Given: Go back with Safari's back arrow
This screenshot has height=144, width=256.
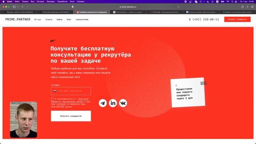Looking at the screenshot, I should point(22,7).
